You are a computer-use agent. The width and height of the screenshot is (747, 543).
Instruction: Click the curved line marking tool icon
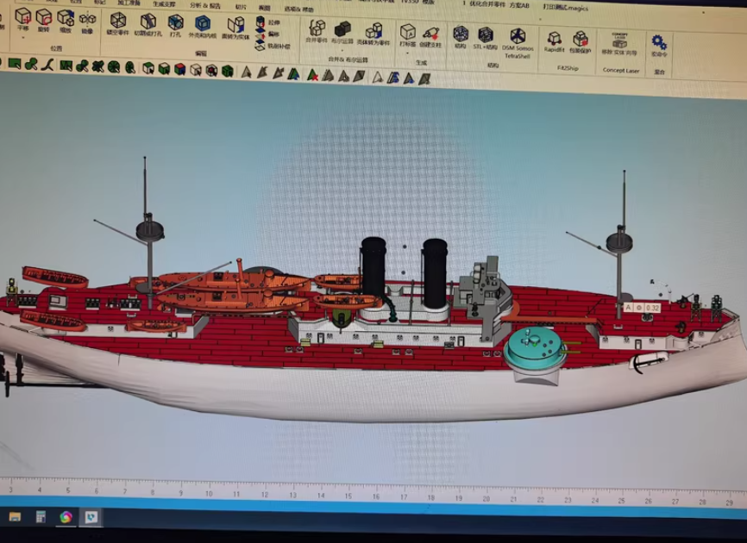[47, 65]
